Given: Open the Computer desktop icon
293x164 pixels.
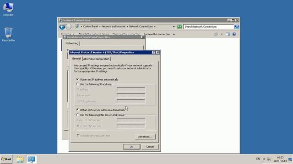Looking at the screenshot, I should pos(8,9).
